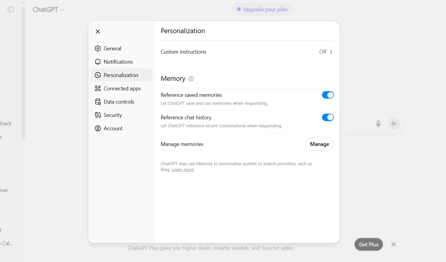This screenshot has height=262, width=446.
Task: Collapse the sidebar using the panel icon
Action: (x=11, y=9)
